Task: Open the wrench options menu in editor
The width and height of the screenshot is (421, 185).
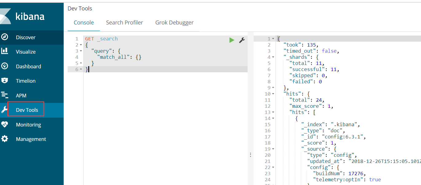Action: 242,40
